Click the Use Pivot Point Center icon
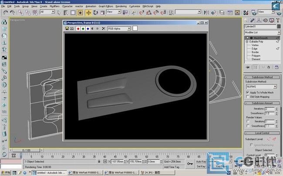 pos(125,13)
